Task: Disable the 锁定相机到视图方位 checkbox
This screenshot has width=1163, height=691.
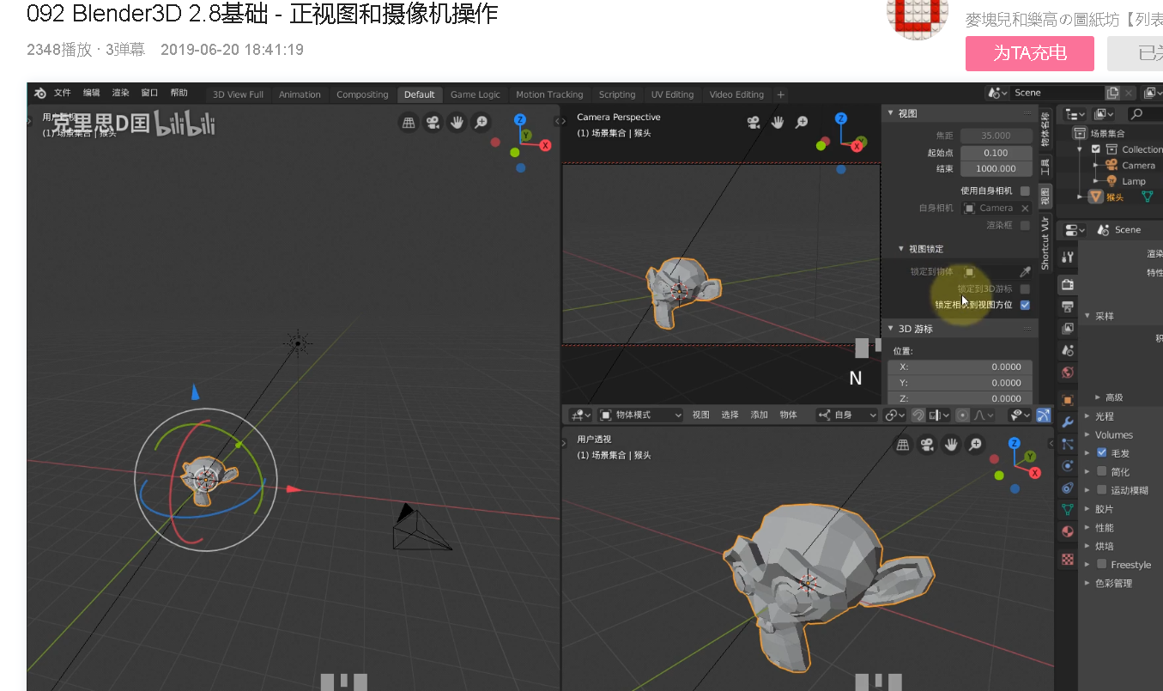Action: [1024, 305]
